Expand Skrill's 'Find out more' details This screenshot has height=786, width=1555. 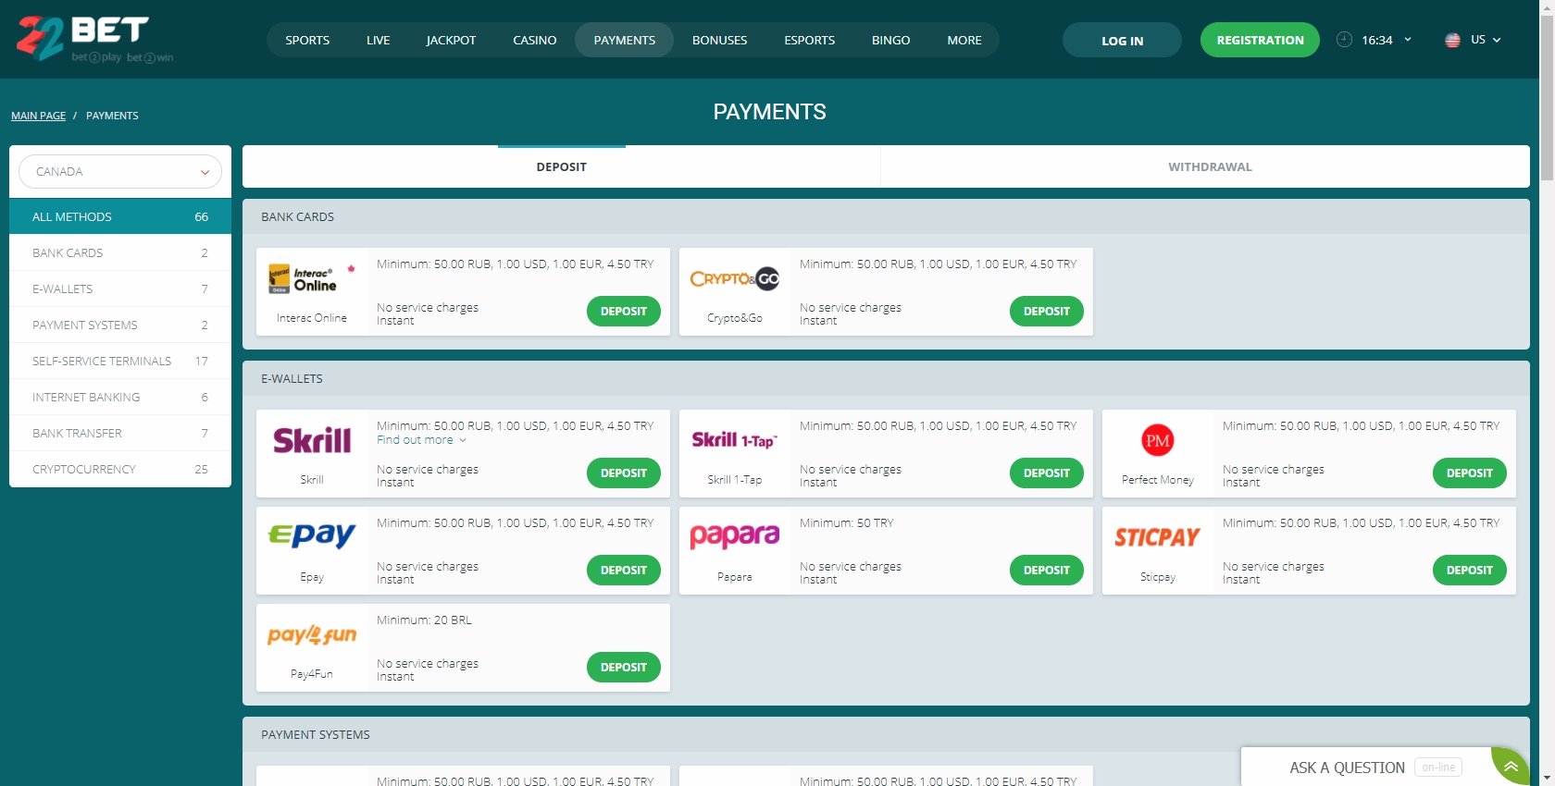[x=421, y=440]
